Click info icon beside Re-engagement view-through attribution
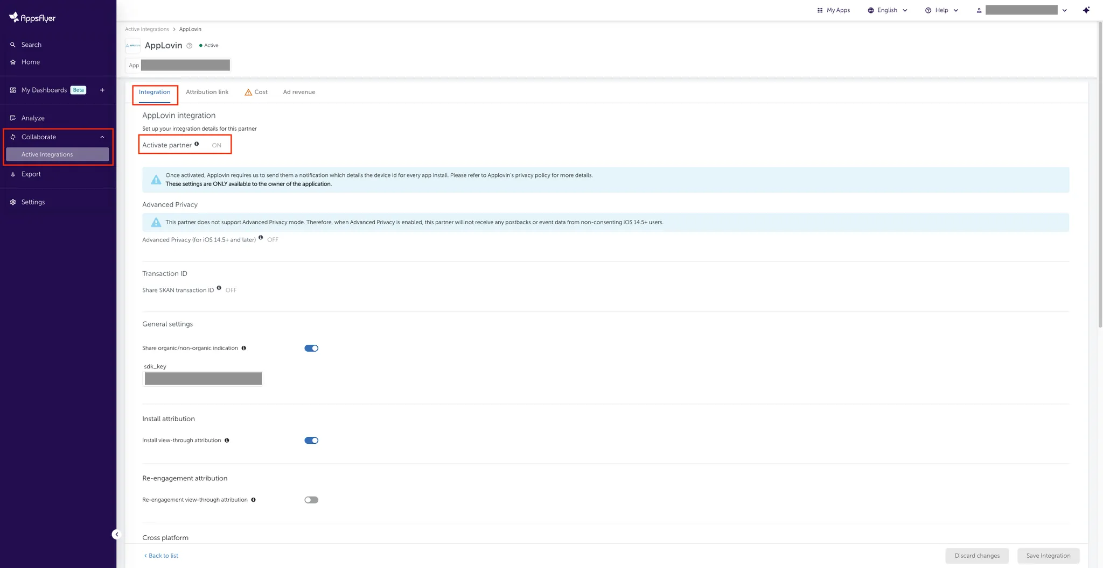This screenshot has height=568, width=1103. (253, 500)
